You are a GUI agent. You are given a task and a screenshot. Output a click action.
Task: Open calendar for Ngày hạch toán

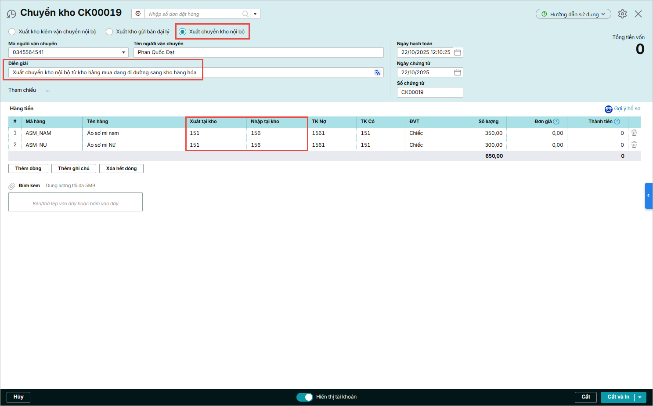tap(458, 52)
